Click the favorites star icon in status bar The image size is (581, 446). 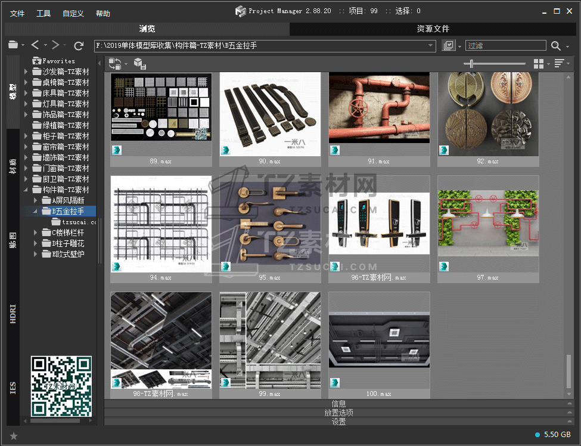coord(14,436)
